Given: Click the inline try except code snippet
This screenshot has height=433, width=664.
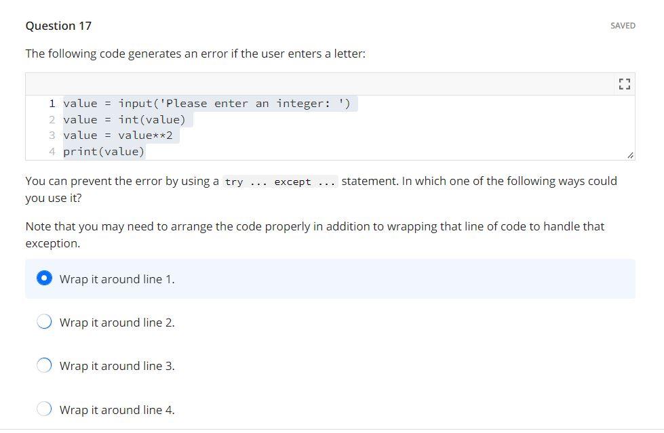Looking at the screenshot, I should [x=281, y=182].
